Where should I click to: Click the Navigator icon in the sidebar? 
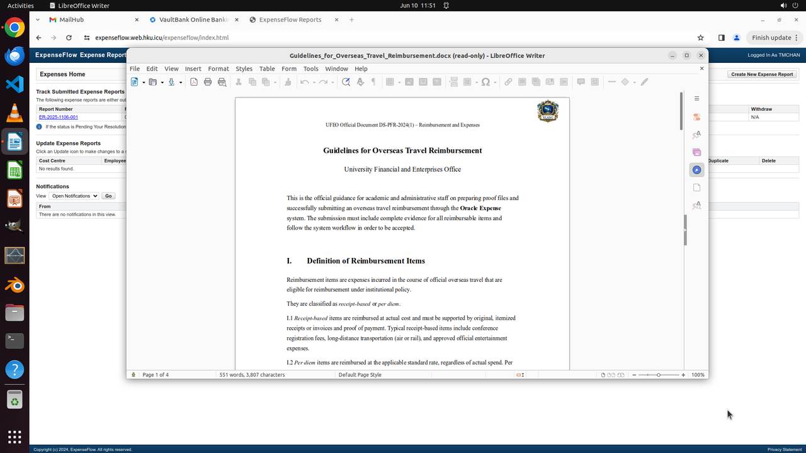point(696,170)
